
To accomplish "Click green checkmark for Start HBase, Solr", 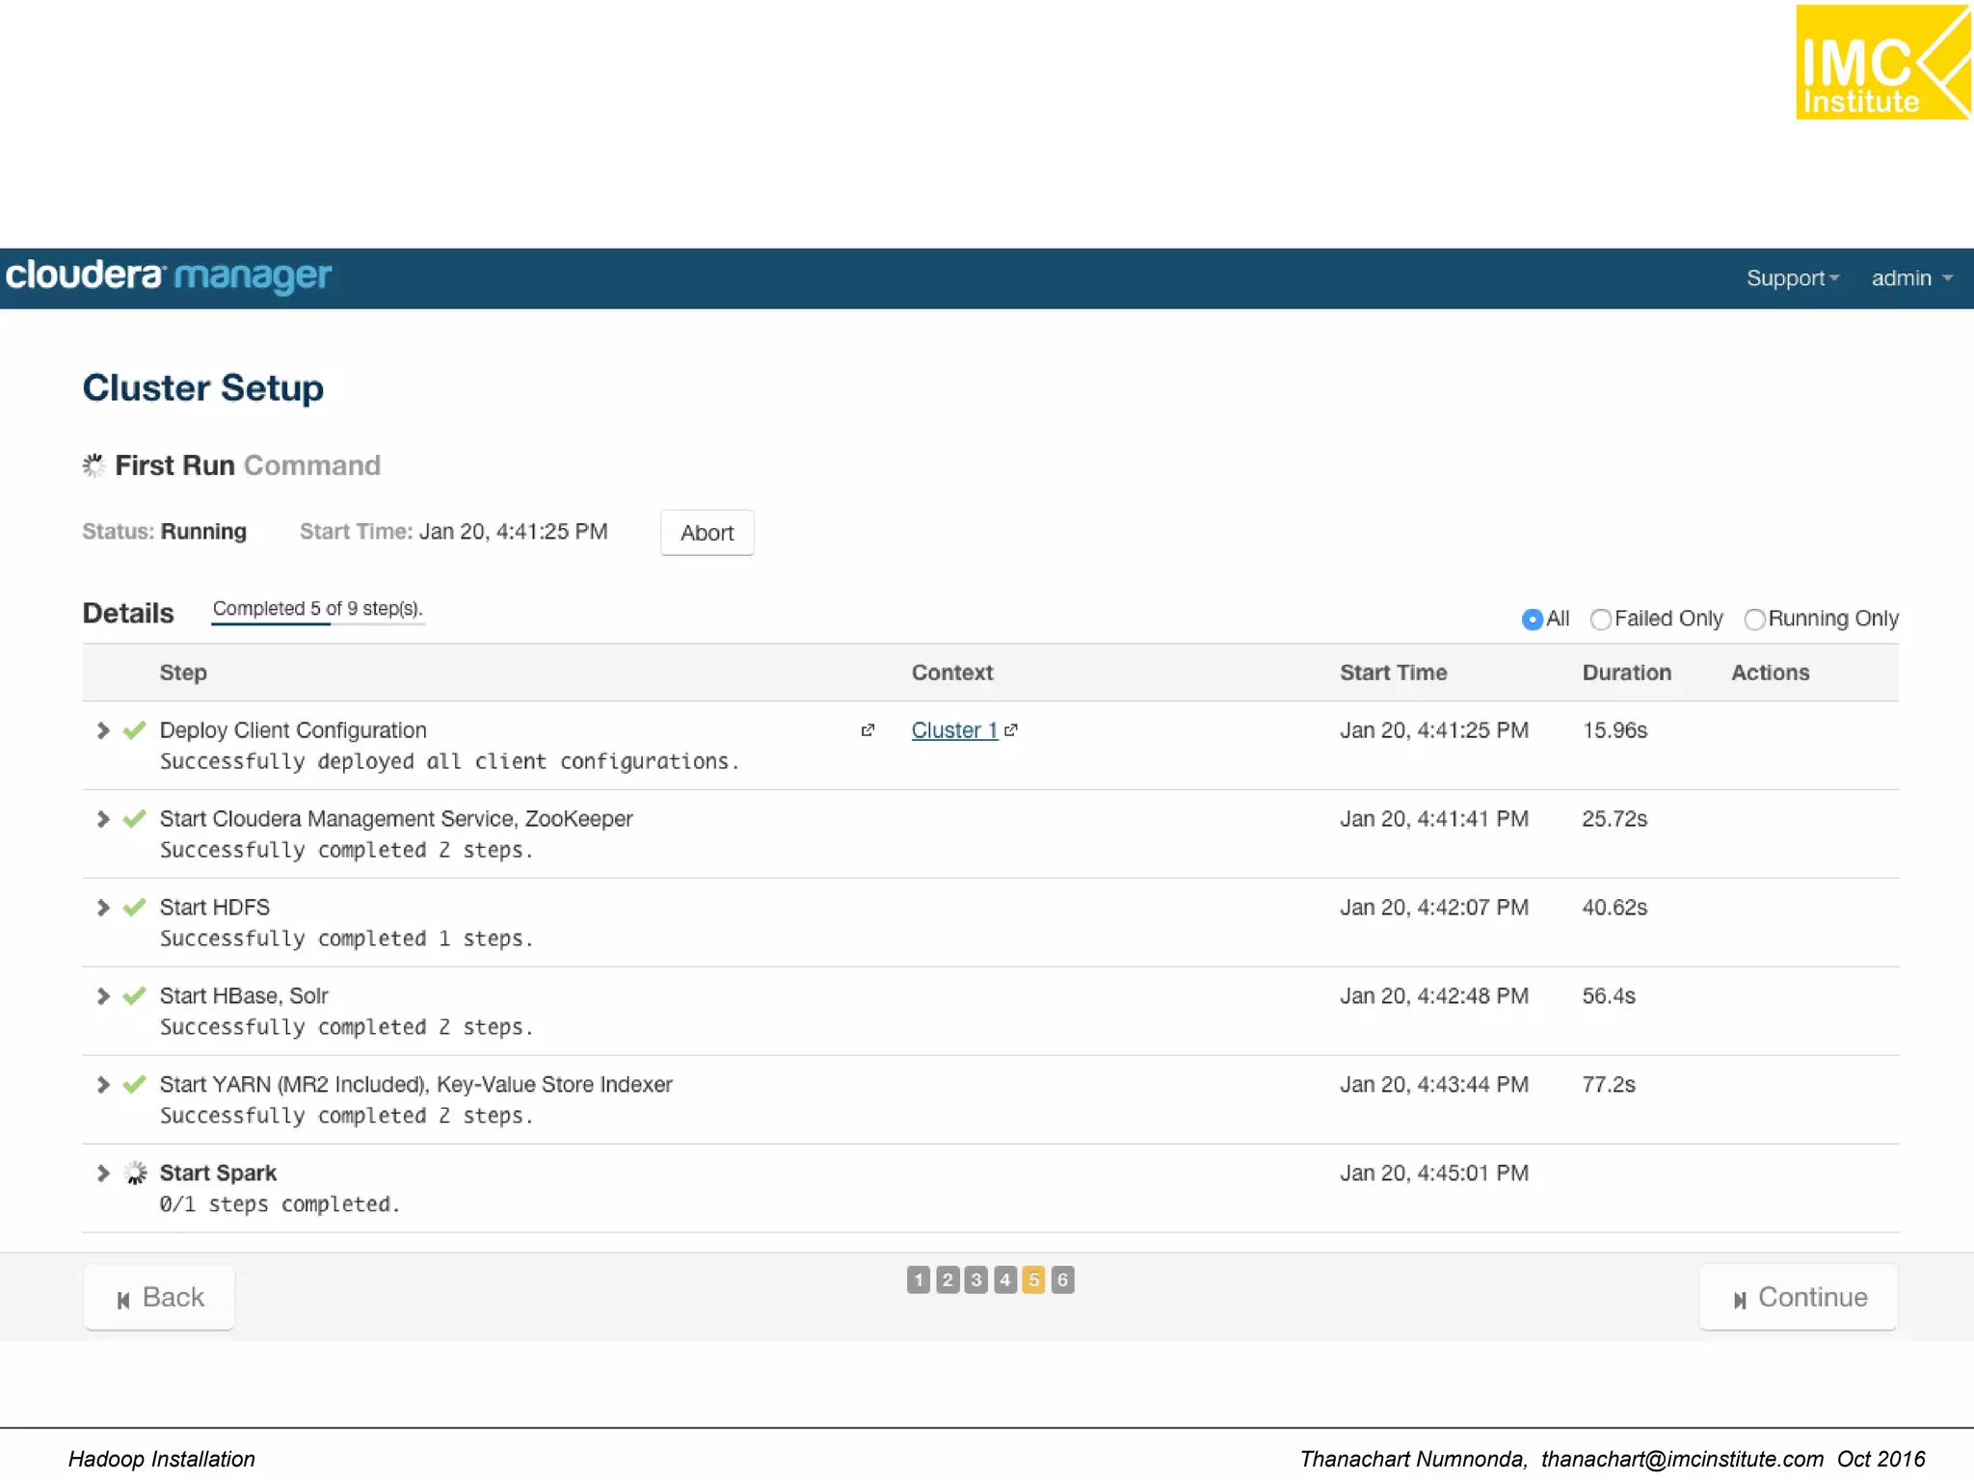I will (x=135, y=996).
